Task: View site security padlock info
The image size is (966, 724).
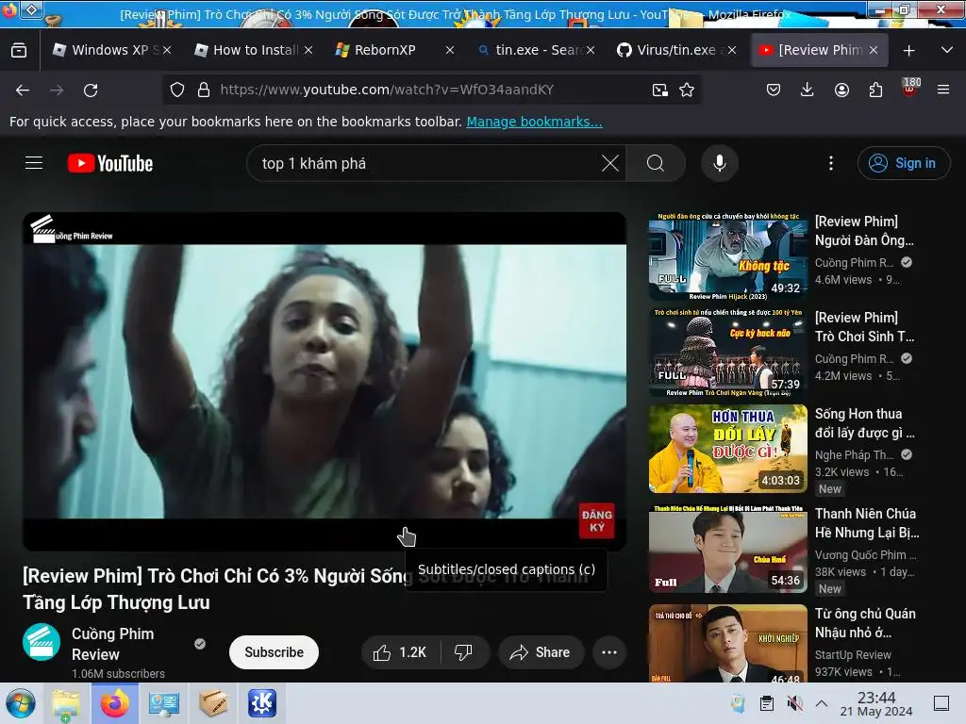Action: pos(204,90)
